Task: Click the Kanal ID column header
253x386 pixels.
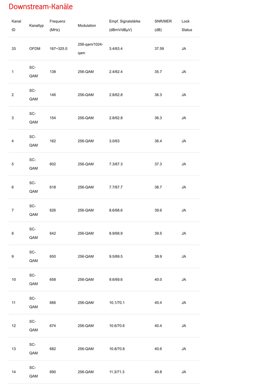Action: click(16, 26)
